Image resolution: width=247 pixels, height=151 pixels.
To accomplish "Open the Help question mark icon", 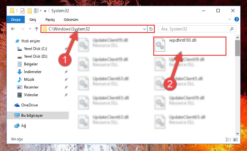I will point(236,19).
